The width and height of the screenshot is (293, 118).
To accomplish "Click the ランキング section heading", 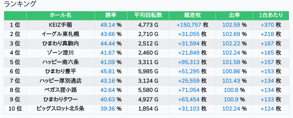I will [x=20, y=4].
